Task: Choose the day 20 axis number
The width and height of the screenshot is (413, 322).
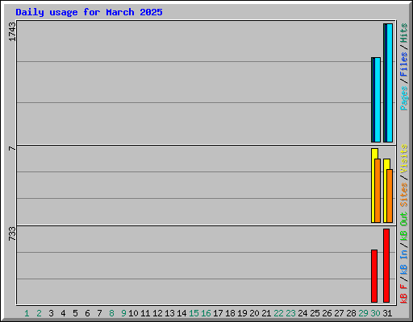Action: (x=254, y=313)
